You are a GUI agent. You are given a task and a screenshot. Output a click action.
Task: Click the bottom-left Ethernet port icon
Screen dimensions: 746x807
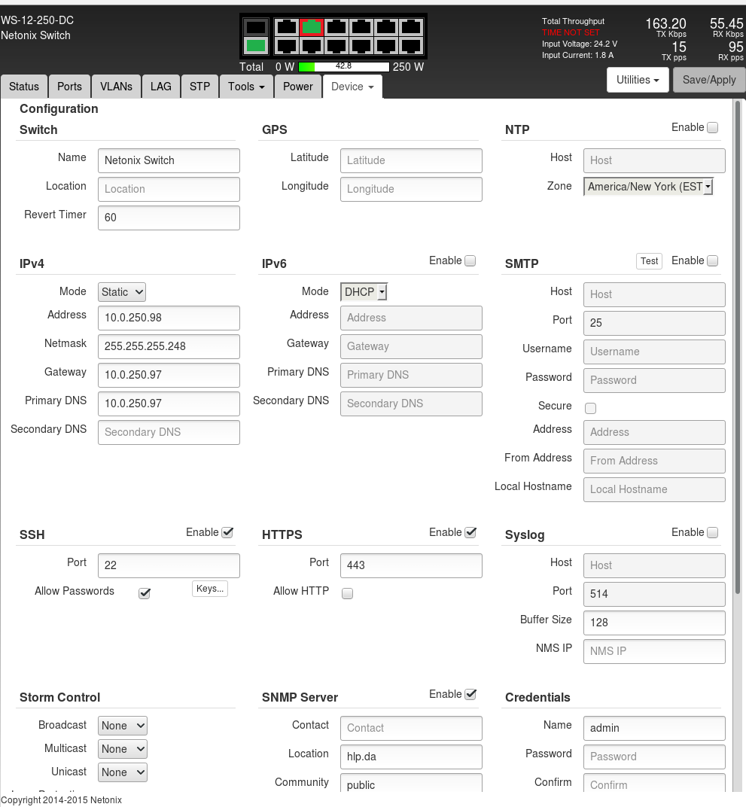(286, 46)
